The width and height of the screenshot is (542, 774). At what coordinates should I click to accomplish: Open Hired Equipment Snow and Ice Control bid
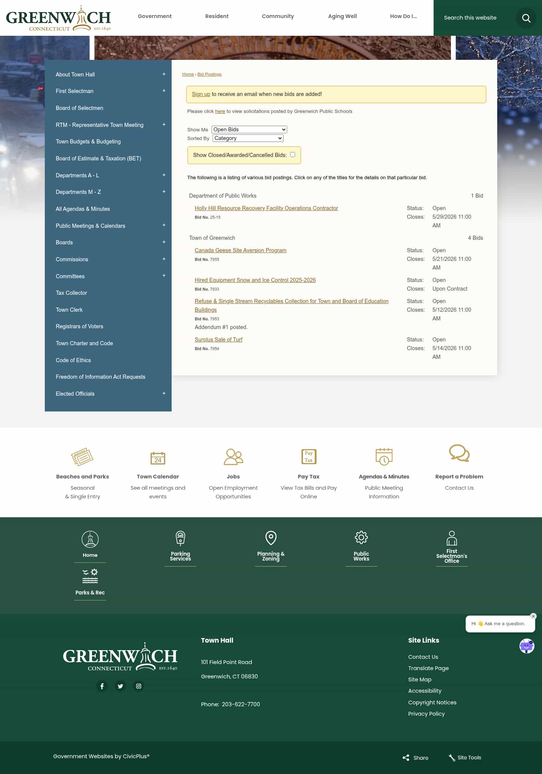[x=255, y=280]
